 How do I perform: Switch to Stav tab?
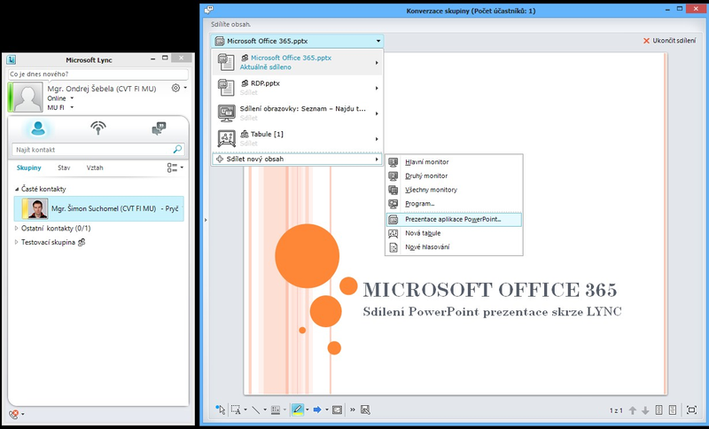[x=64, y=168]
